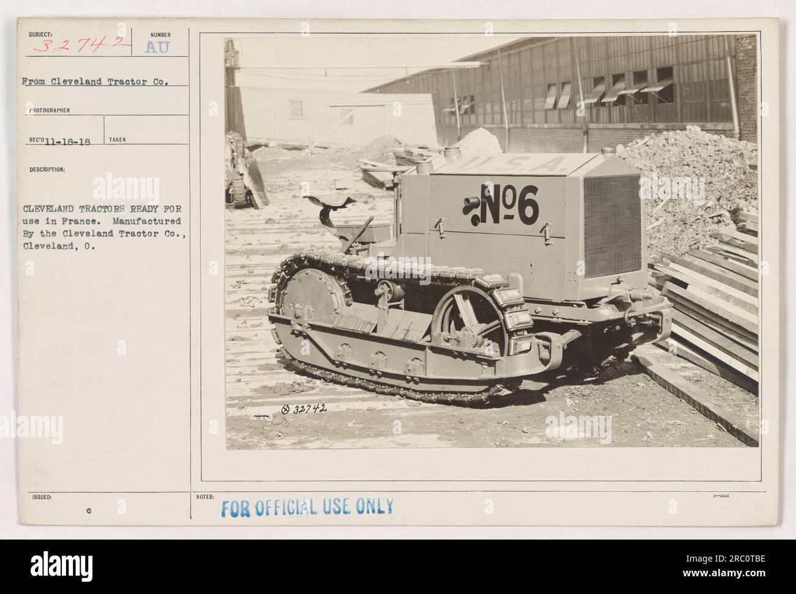Click the "ISSUED:" label
Viewport: 796px width, 594px height.
[x=41, y=497]
